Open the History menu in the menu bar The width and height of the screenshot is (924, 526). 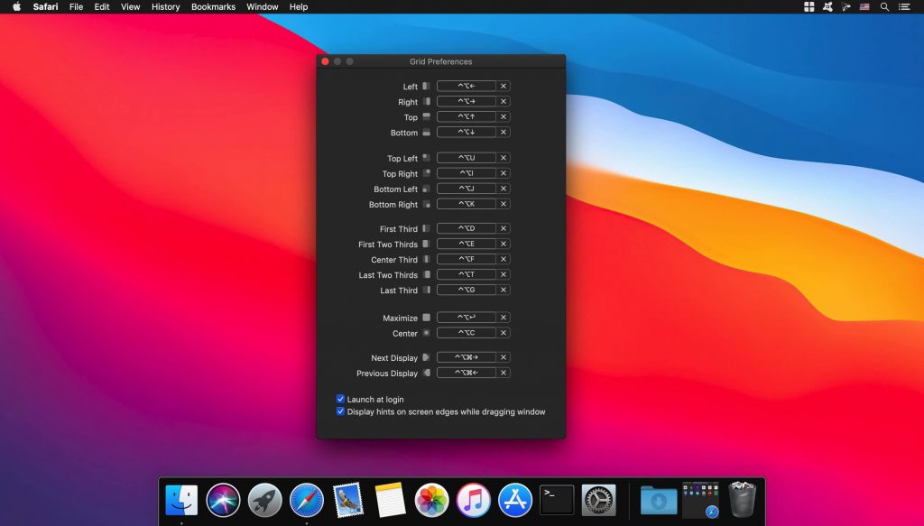tap(165, 6)
